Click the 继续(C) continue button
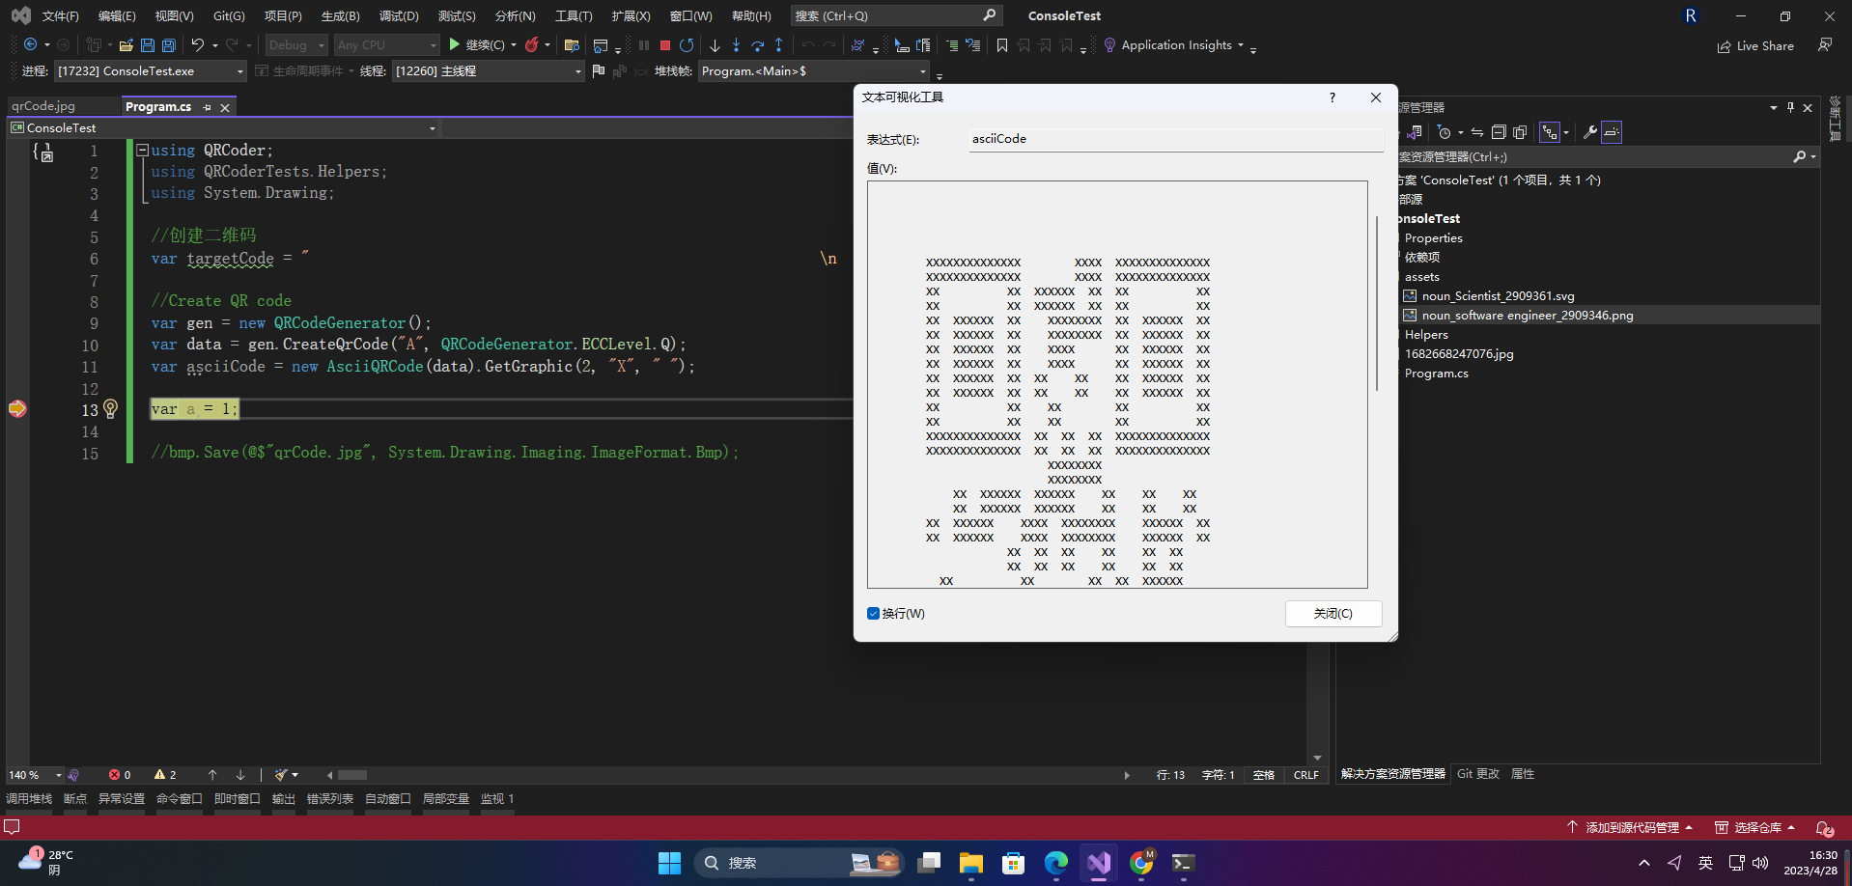The height and width of the screenshot is (886, 1852). click(x=479, y=45)
